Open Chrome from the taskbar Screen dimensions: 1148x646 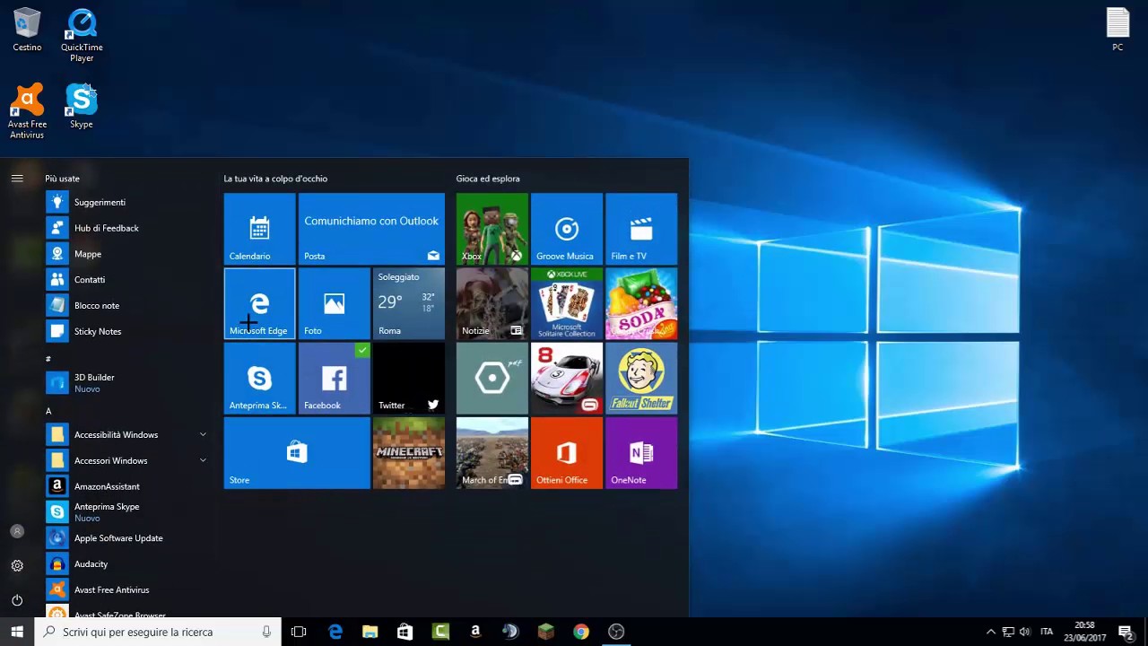click(581, 632)
